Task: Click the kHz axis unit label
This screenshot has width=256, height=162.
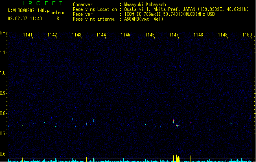Action: click(x=4, y=33)
